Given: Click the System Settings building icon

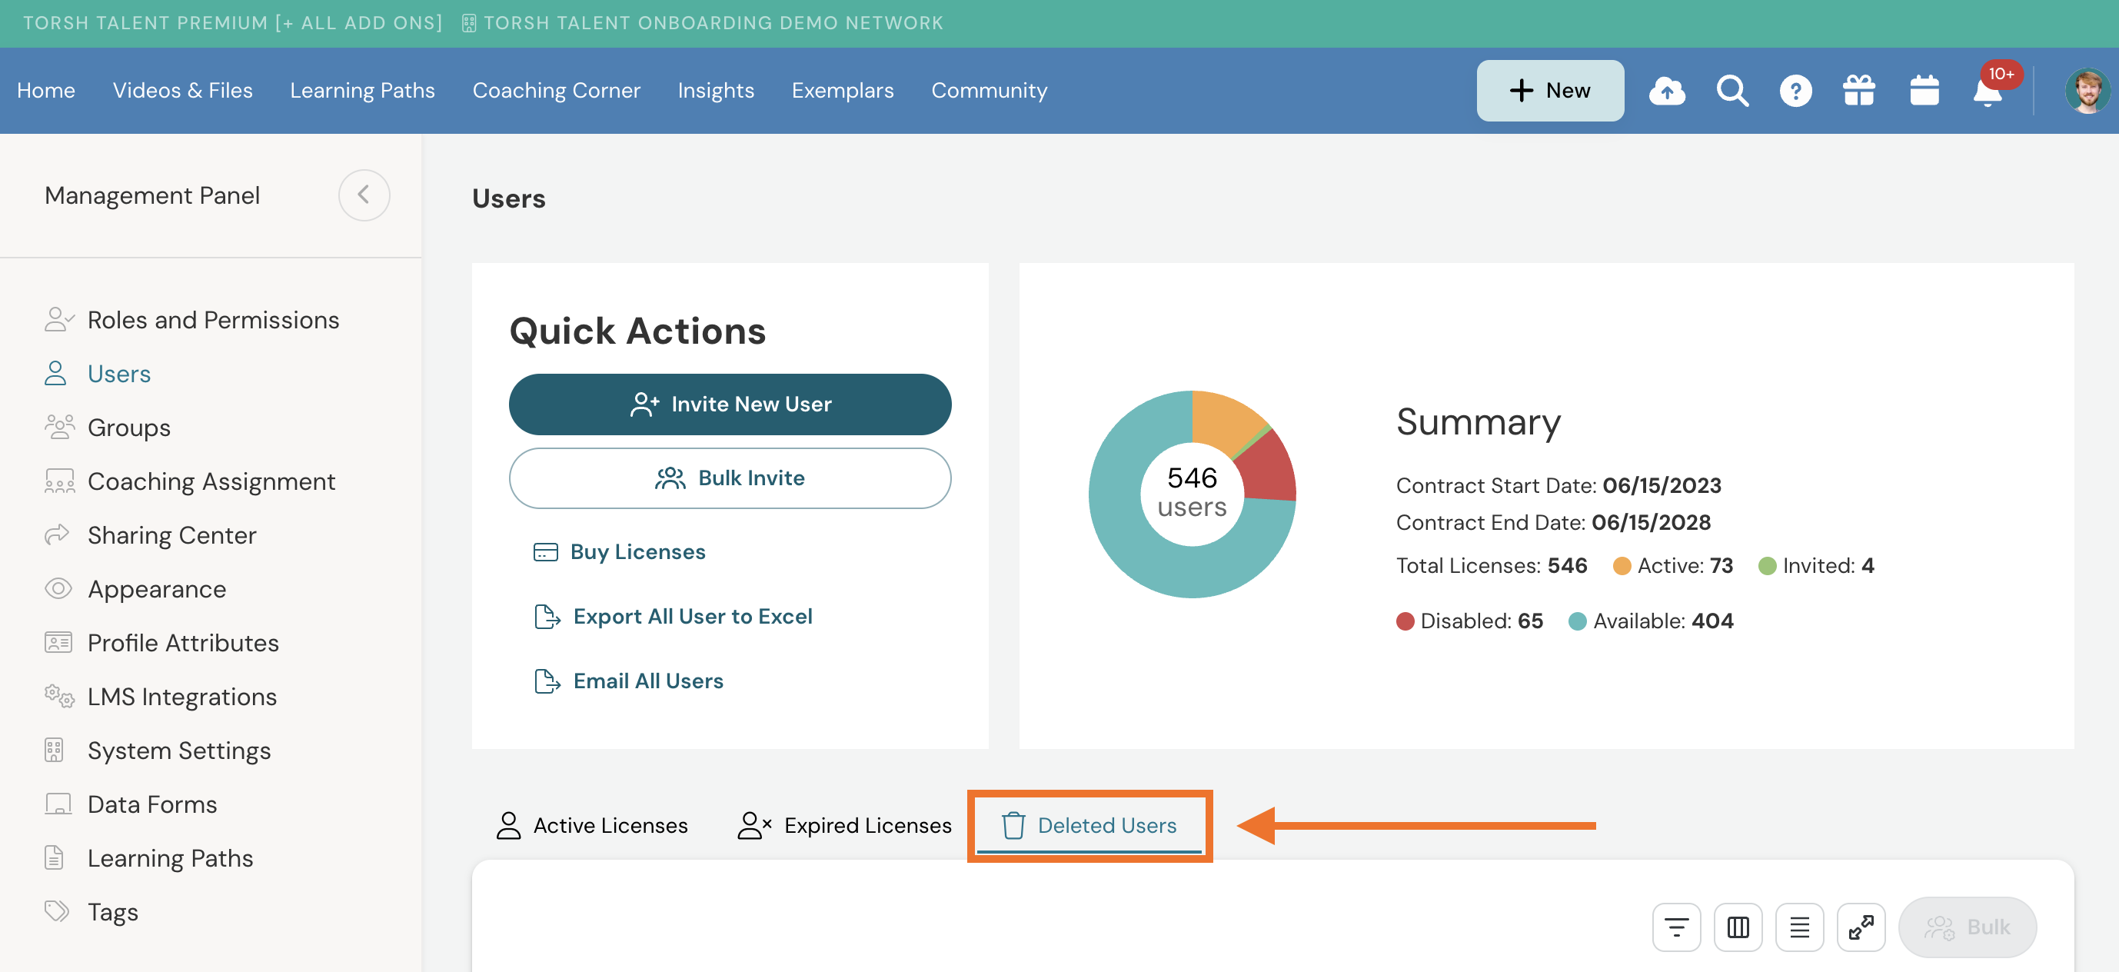Looking at the screenshot, I should pos(54,750).
